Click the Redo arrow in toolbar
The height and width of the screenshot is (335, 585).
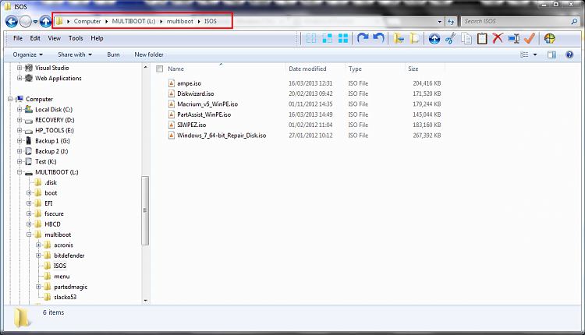point(363,38)
